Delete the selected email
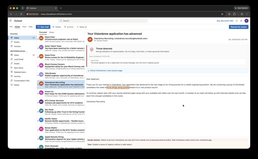This screenshot has height=159, width=258. [57, 27]
